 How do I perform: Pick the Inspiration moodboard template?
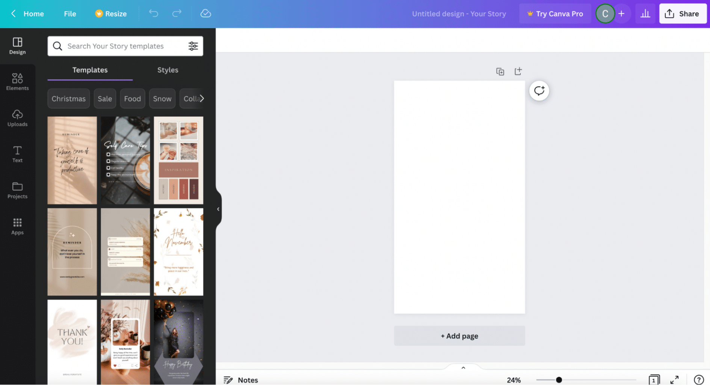[178, 160]
